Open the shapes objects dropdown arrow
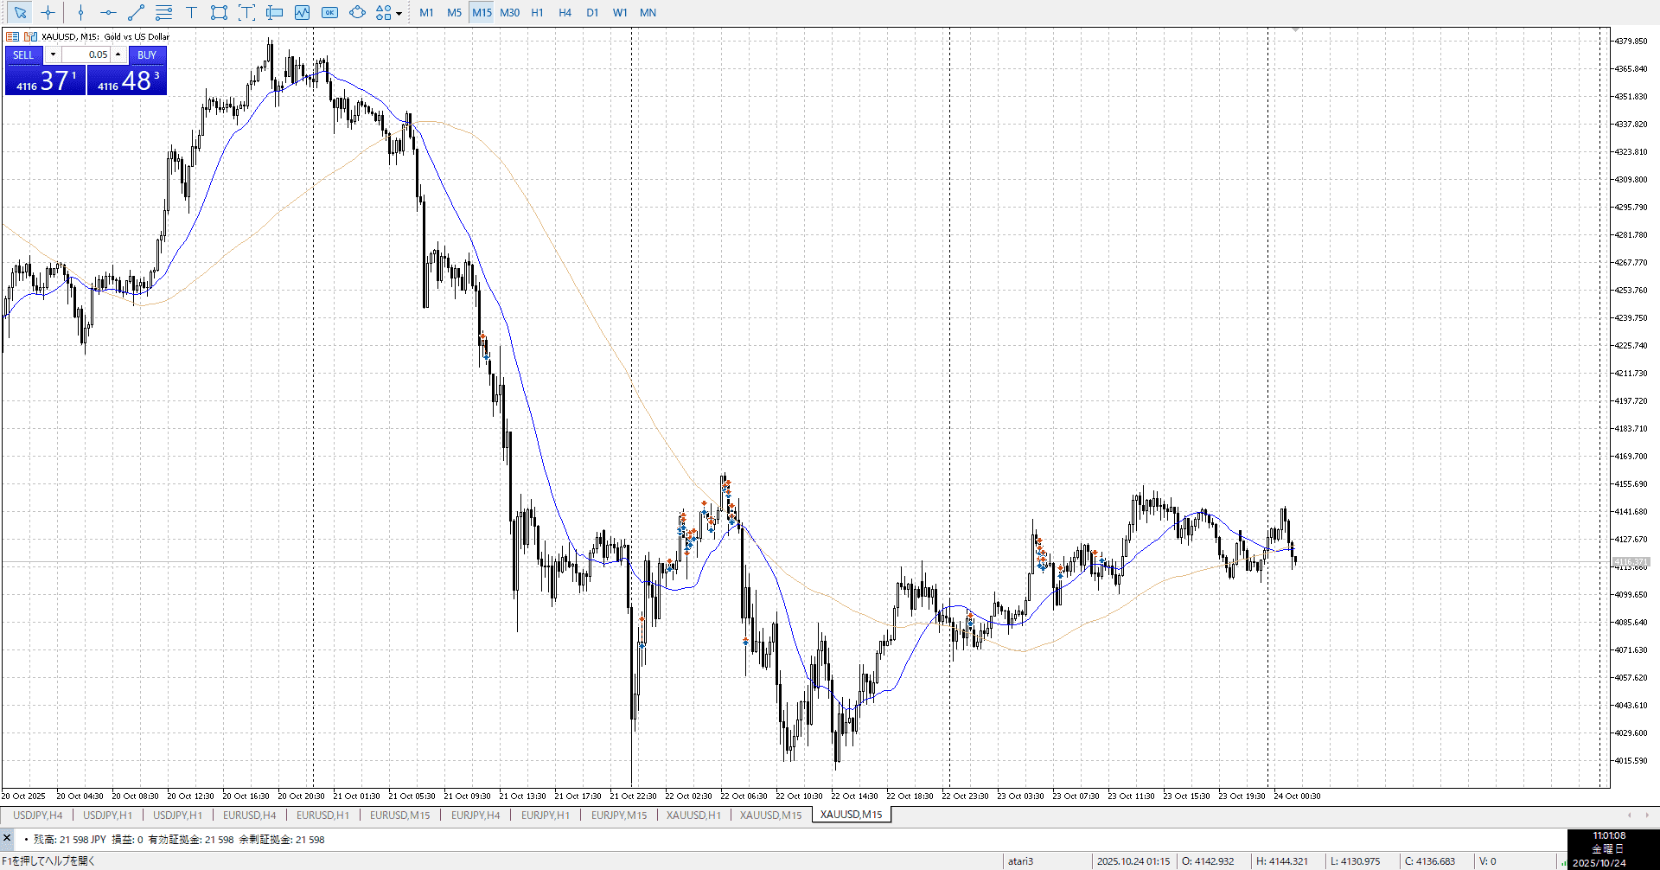This screenshot has width=1660, height=870. pos(399,13)
